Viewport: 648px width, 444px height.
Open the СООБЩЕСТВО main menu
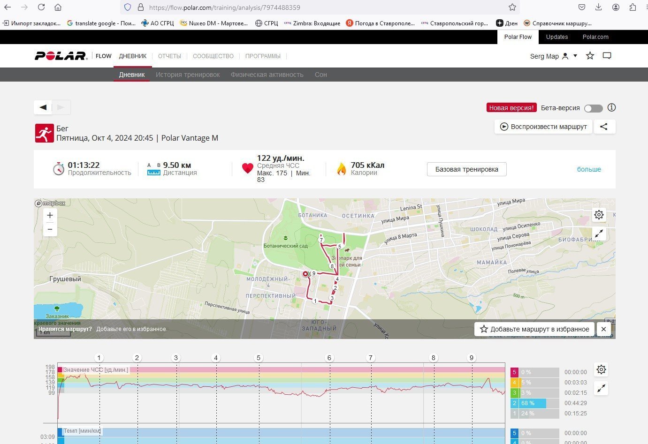coord(213,56)
